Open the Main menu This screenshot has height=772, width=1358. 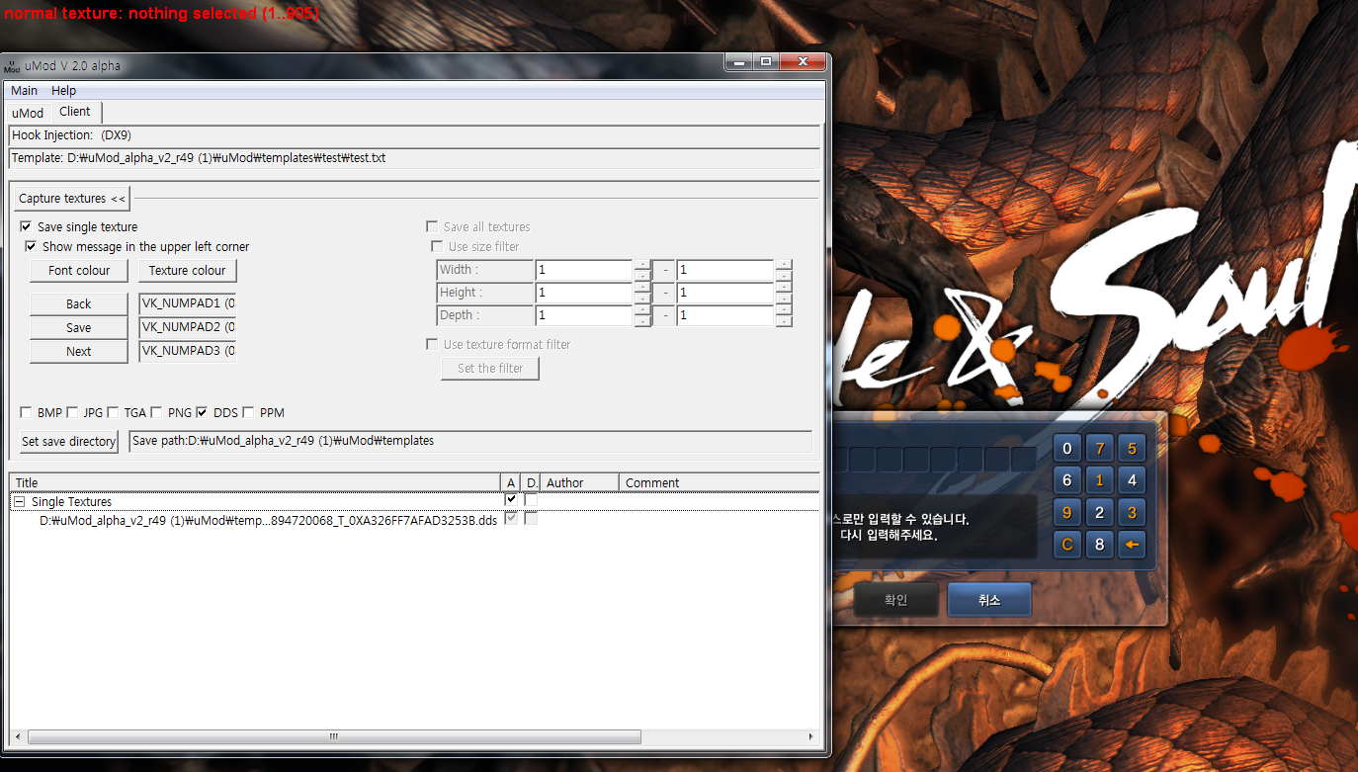pyautogui.click(x=24, y=91)
